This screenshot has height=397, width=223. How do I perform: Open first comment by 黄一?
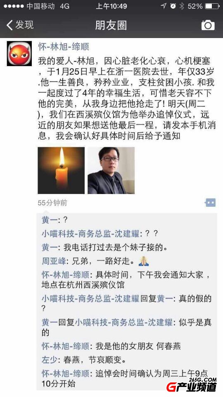click(x=55, y=220)
